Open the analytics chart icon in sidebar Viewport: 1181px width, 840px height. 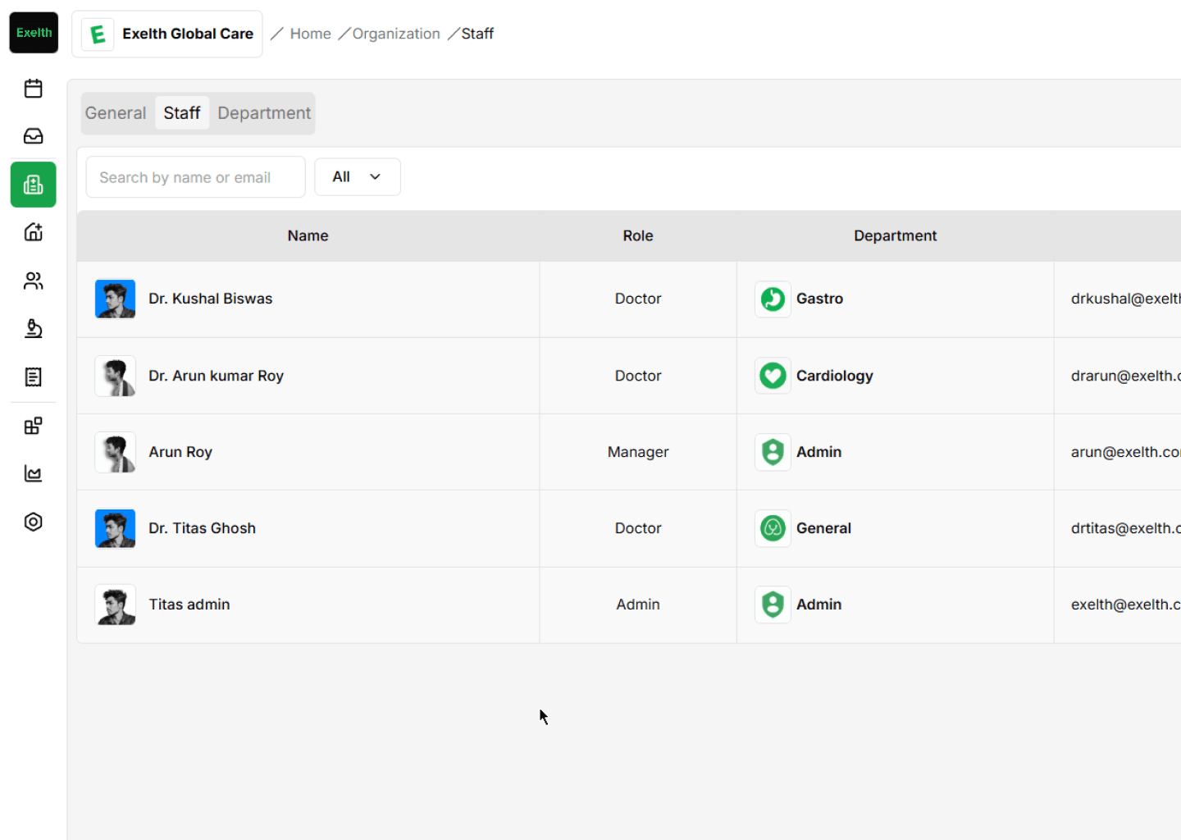(x=34, y=473)
